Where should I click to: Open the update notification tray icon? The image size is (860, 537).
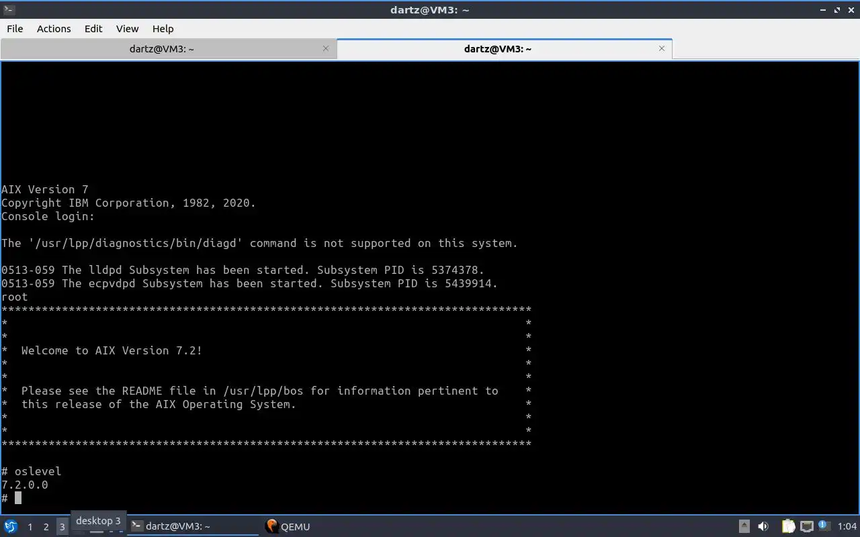(824, 526)
